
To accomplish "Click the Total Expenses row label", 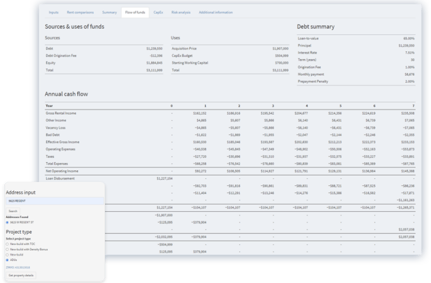I will (x=57, y=163).
